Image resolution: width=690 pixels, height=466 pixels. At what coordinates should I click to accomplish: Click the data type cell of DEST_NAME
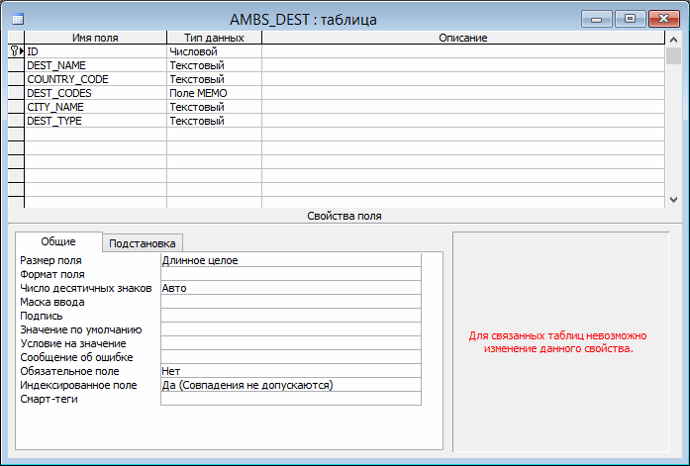tap(214, 65)
